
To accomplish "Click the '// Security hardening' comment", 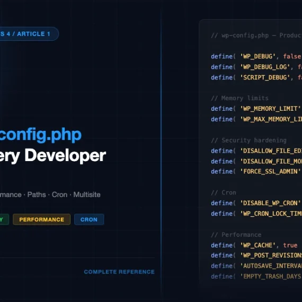I will pos(248,140).
